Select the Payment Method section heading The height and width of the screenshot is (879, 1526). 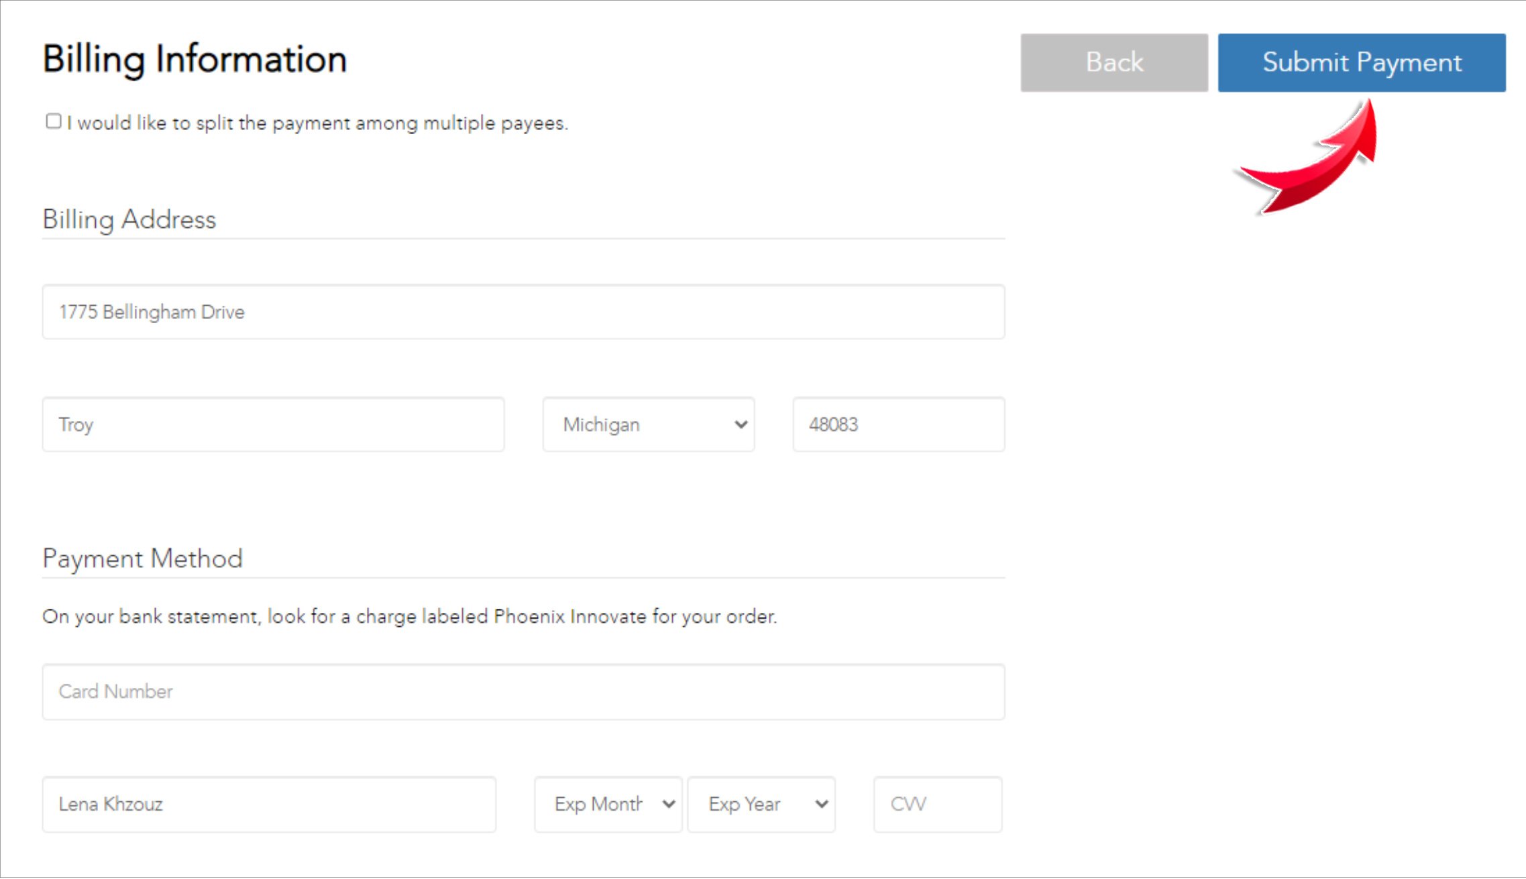click(142, 559)
